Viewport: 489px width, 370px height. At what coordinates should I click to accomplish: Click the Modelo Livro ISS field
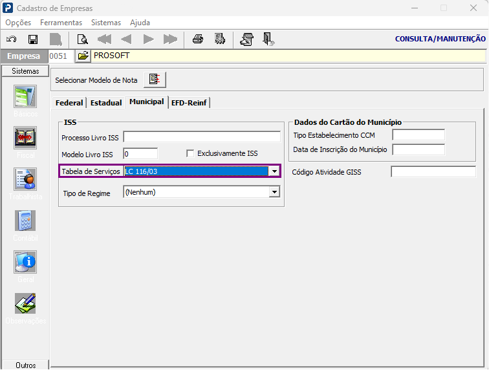coord(140,154)
